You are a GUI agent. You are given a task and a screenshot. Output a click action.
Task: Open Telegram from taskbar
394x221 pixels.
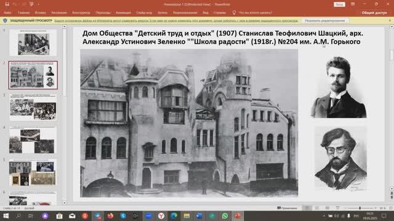pos(98,215)
